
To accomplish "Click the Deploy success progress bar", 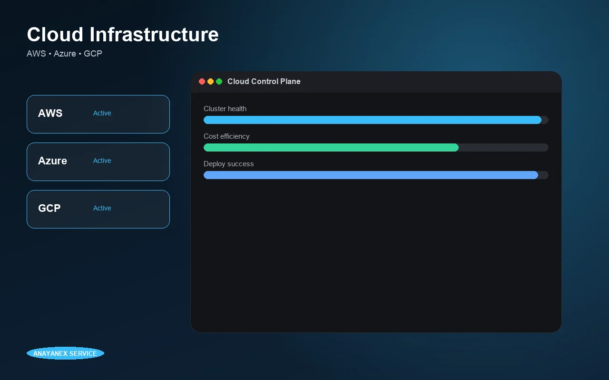I will click(376, 175).
